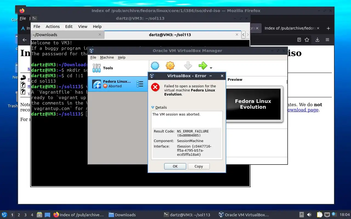This screenshot has width=351, height=219.
Task: Click the network status tray icon
Action: 327,215
